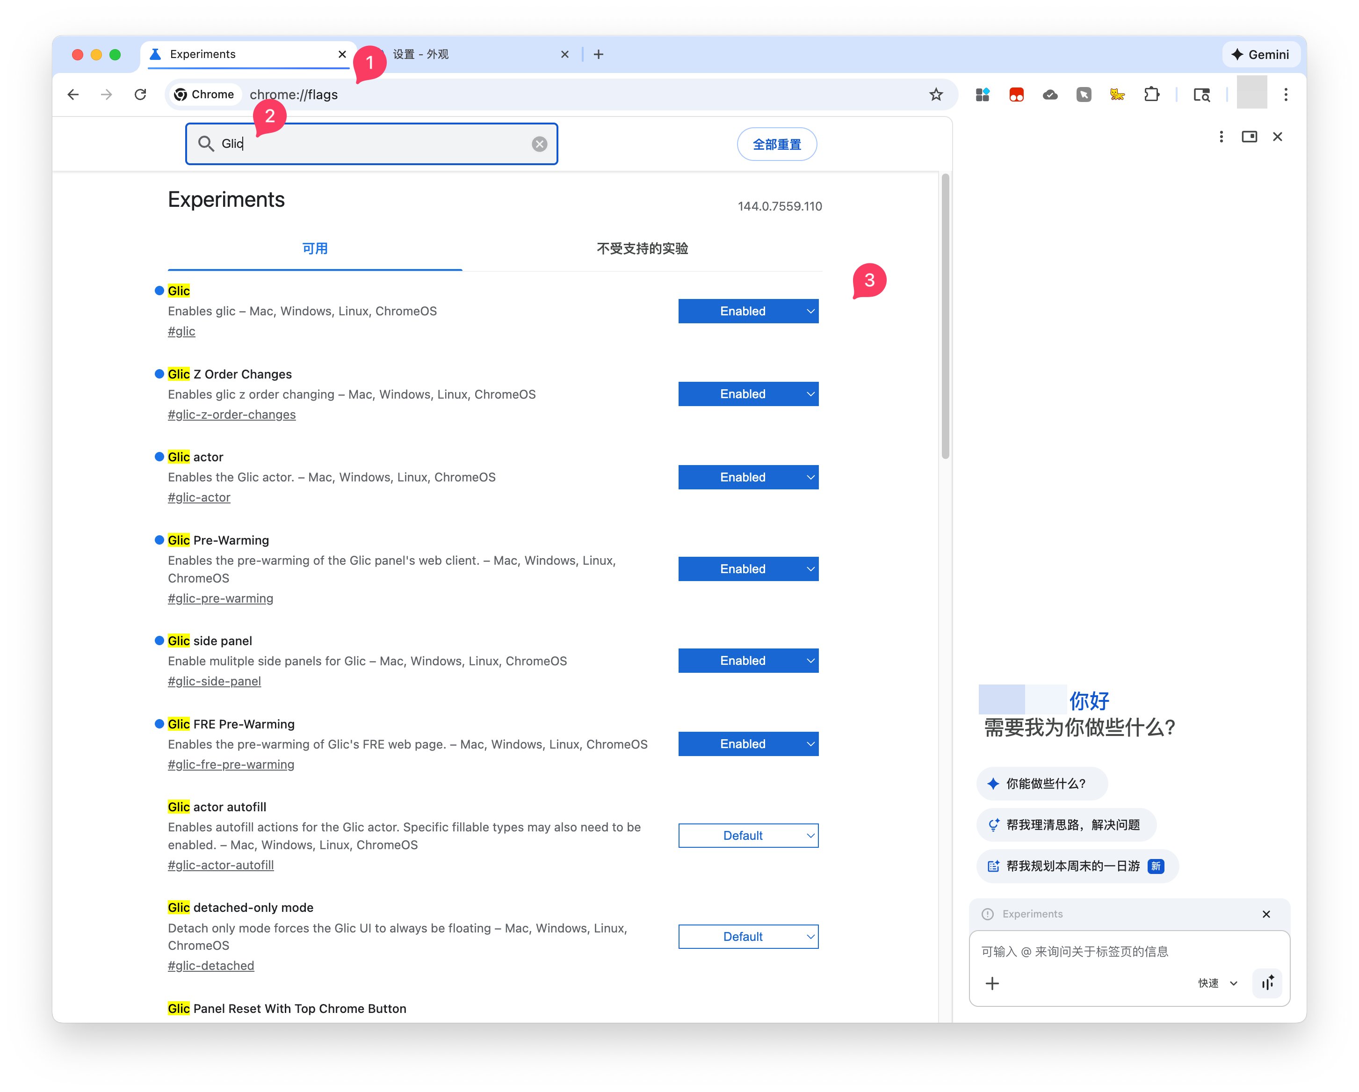Click the red extension icon in toolbar
1359x1092 pixels.
(x=1016, y=95)
